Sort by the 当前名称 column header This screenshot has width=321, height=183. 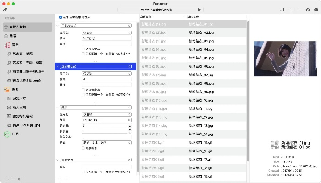click(x=146, y=17)
